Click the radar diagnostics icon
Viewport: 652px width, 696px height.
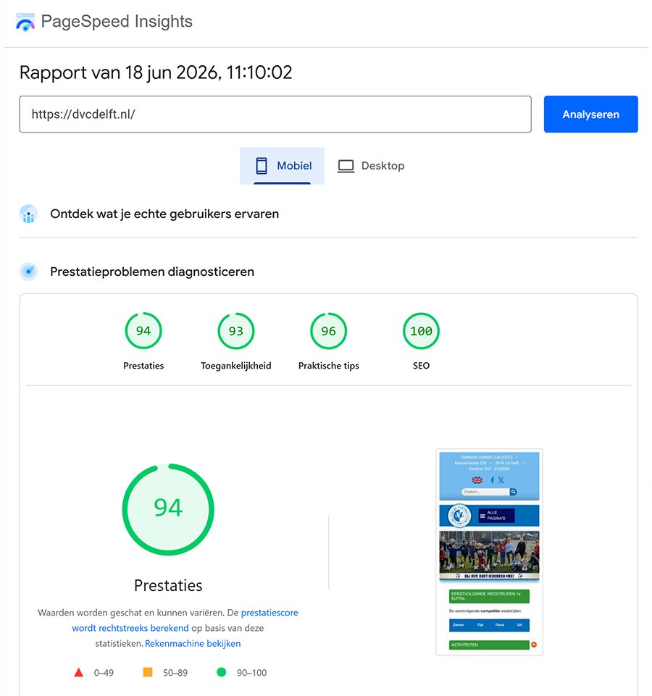click(29, 271)
